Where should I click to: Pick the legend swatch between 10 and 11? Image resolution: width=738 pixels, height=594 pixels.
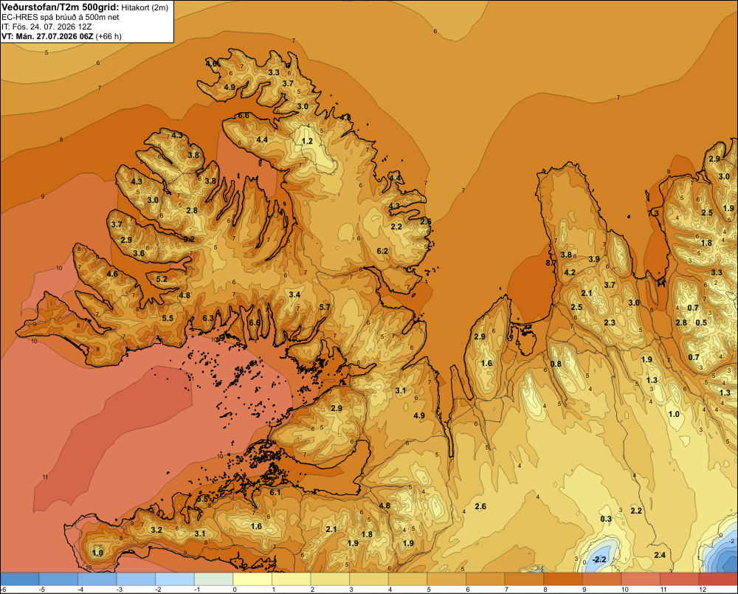click(641, 579)
